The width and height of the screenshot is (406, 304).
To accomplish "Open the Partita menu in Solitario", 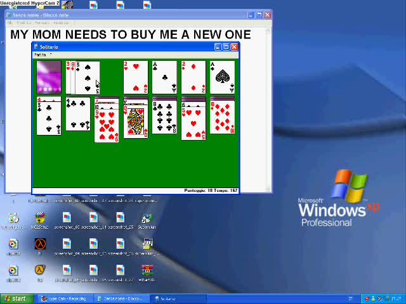I will point(40,55).
